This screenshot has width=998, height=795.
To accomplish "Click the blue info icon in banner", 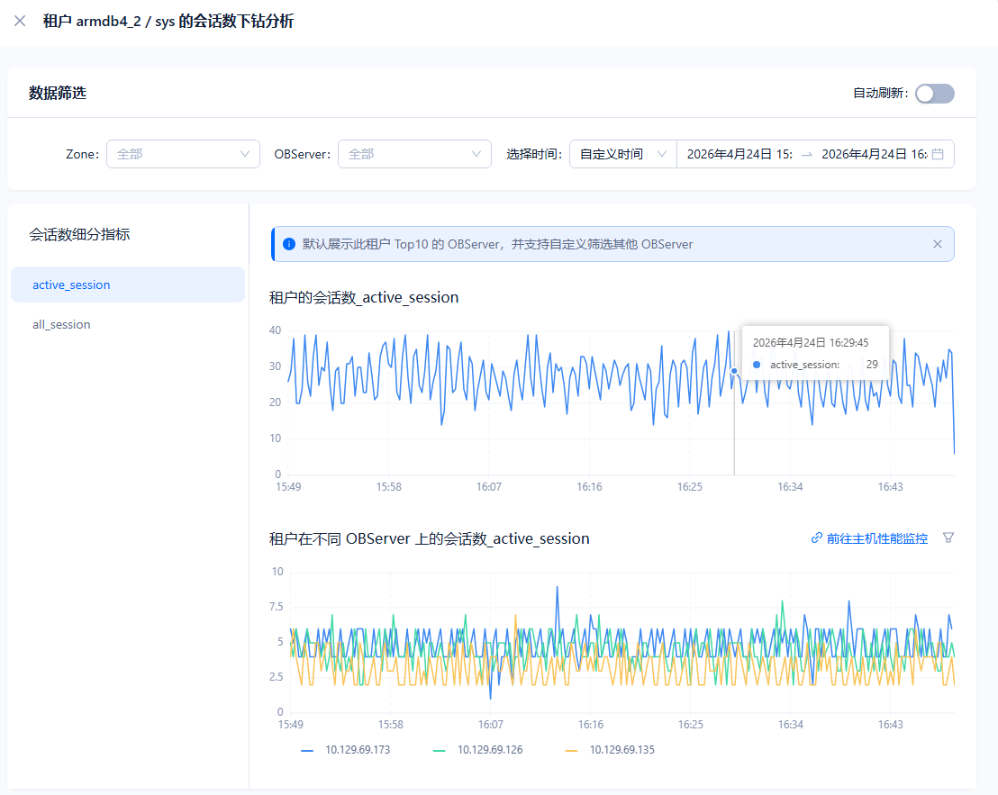I will (x=289, y=244).
